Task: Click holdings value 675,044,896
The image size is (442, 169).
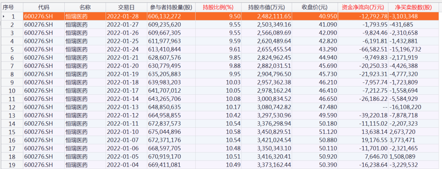Action: click(165, 132)
